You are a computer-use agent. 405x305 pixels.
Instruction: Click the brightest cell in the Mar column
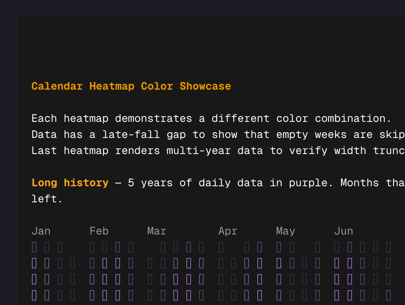(x=176, y=279)
